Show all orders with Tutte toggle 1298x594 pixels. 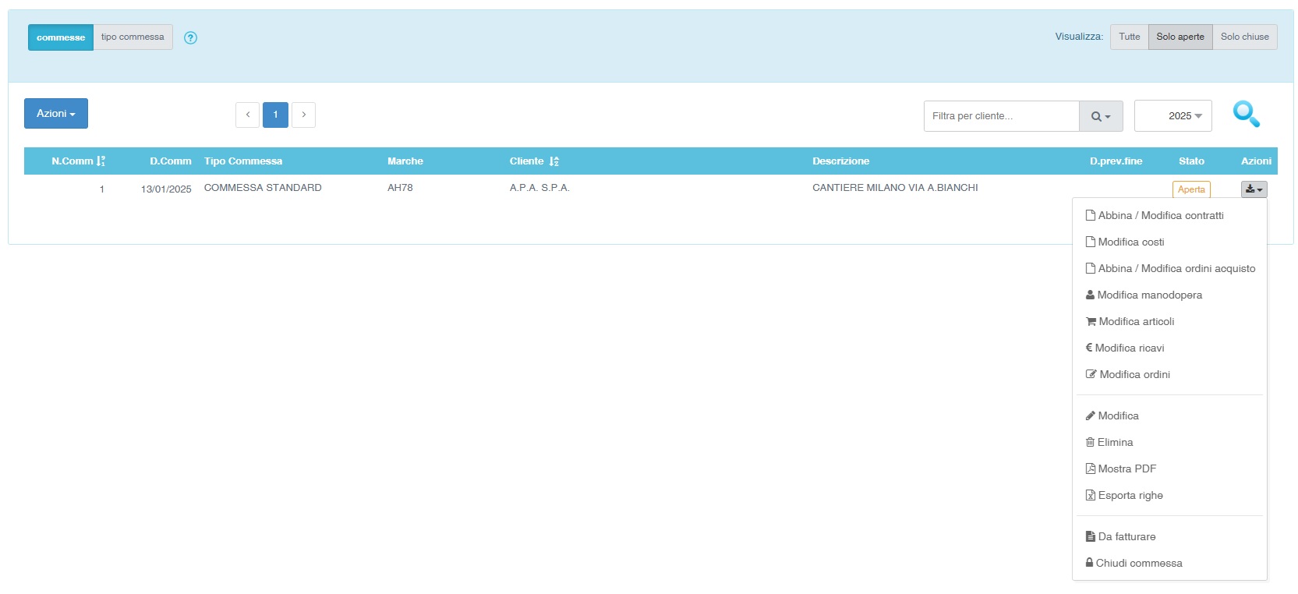(1129, 37)
